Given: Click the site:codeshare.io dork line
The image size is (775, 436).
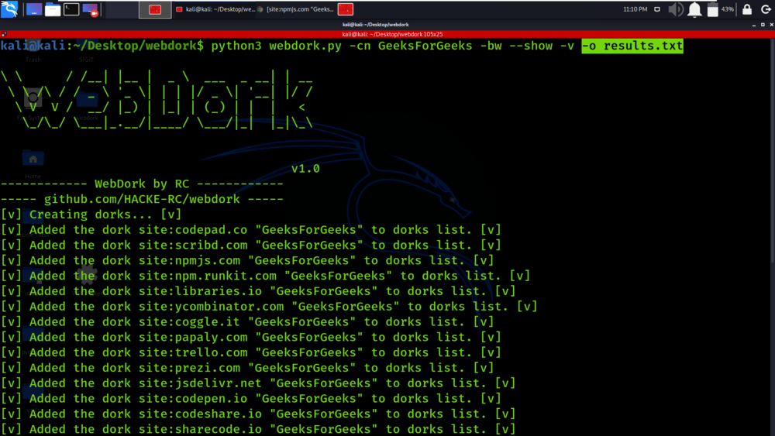Looking at the screenshot, I should coord(258,414).
